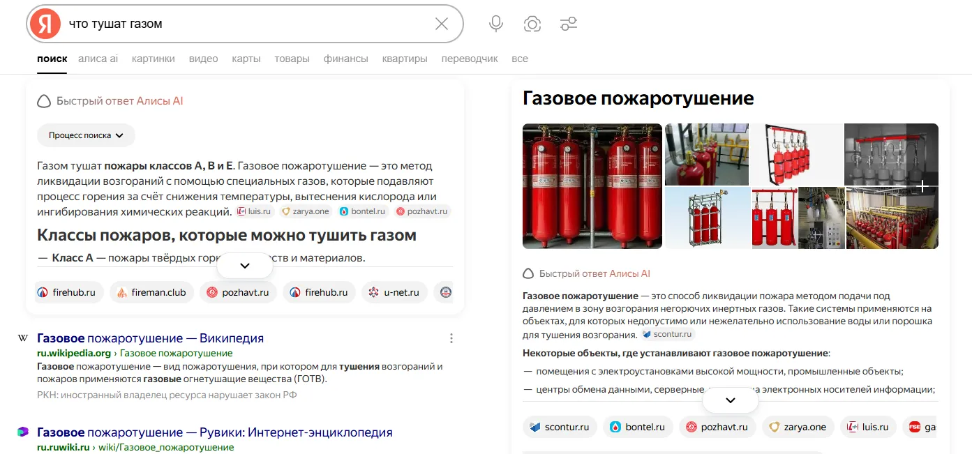The height and width of the screenshot is (454, 972).
Task: Open the ru.wikipedia.org green URL link
Action: pos(74,353)
